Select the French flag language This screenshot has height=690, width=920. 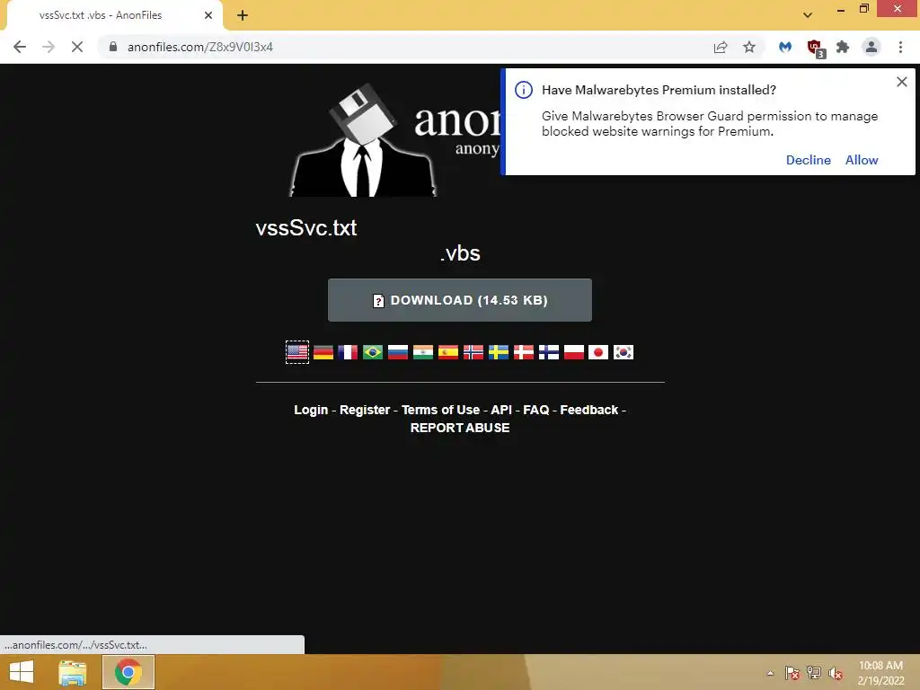coord(348,352)
